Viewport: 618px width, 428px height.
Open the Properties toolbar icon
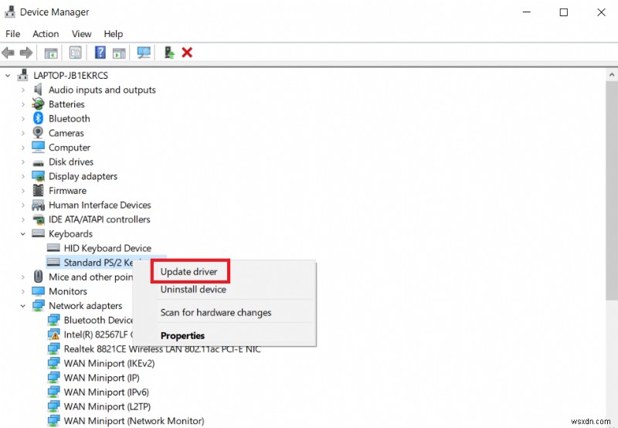click(x=75, y=53)
